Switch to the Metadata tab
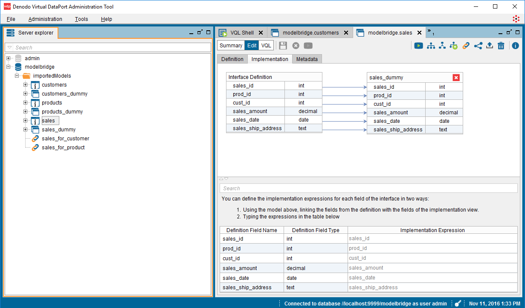 pos(307,59)
